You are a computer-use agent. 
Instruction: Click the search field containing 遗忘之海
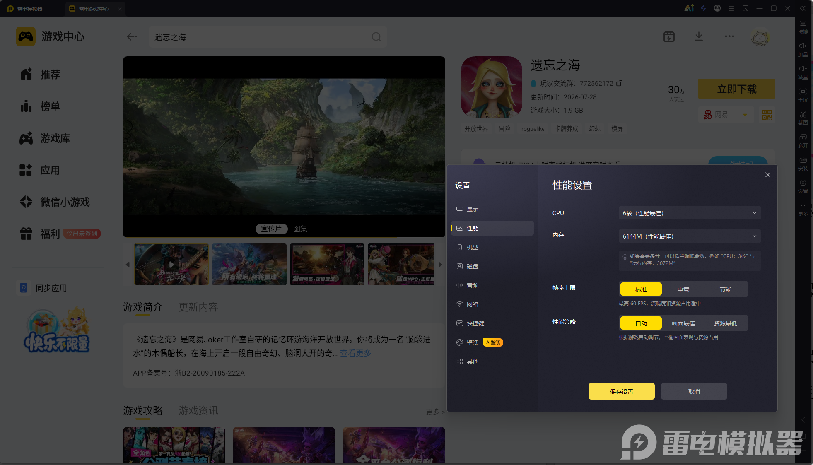[x=268, y=37]
